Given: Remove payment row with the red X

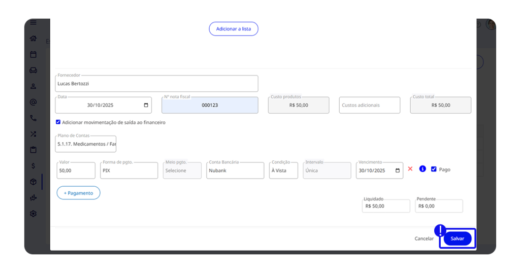Looking at the screenshot, I should coord(410,169).
